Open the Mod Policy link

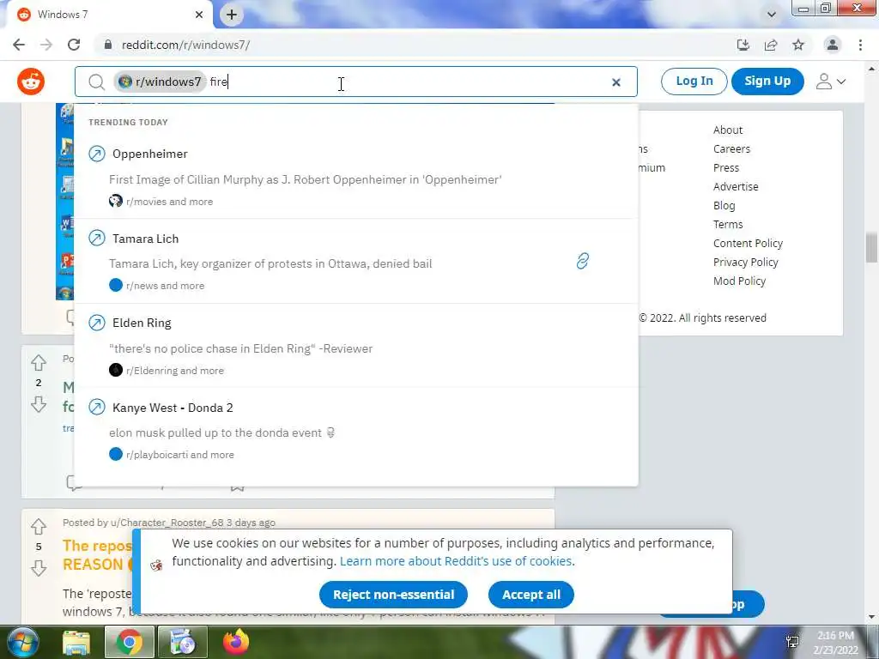[739, 281]
